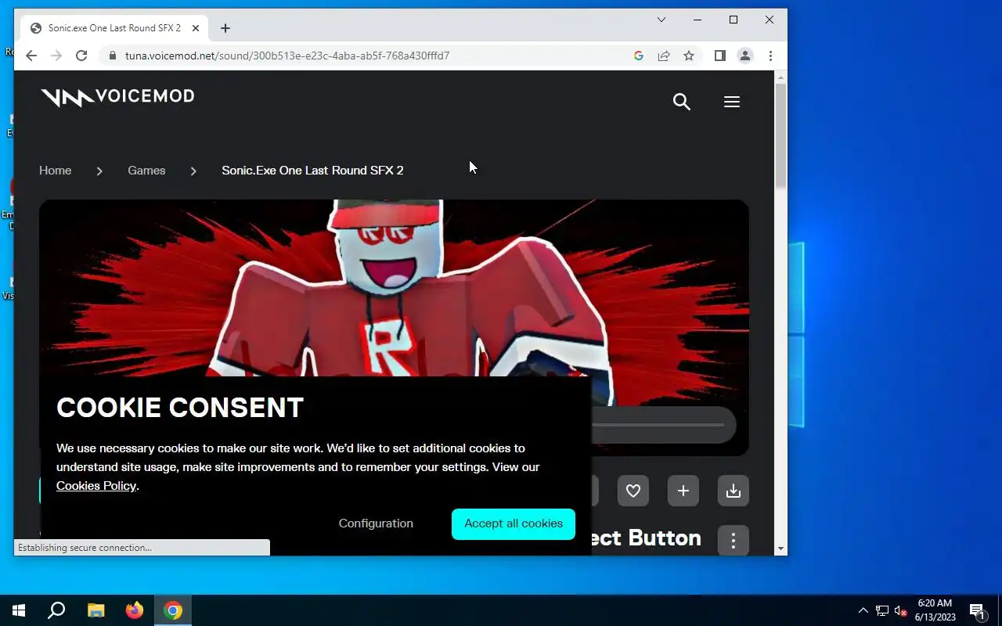Reload the current page

(81, 56)
